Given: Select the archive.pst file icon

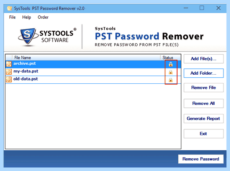Looking at the screenshot, I should click(x=9, y=64).
